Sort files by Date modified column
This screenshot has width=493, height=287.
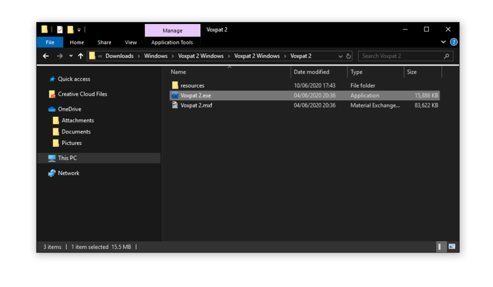[x=311, y=72]
